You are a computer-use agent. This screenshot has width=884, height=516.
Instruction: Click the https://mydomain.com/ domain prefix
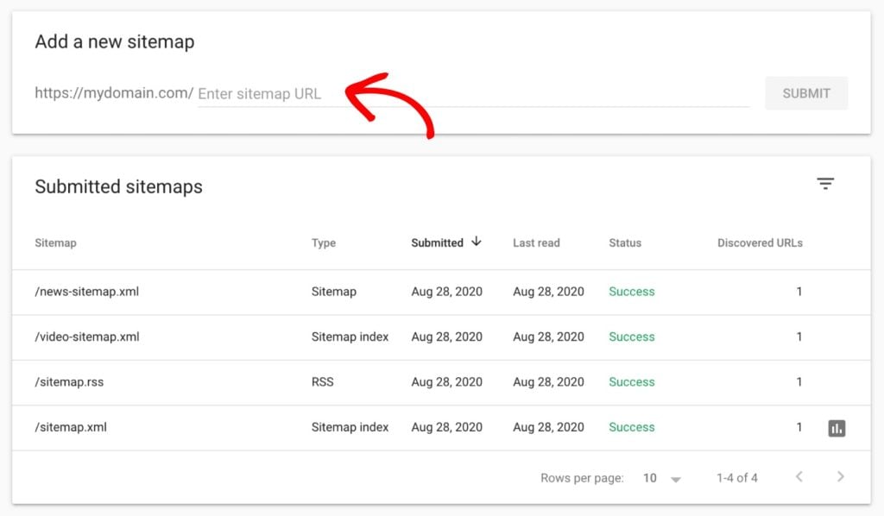click(112, 93)
